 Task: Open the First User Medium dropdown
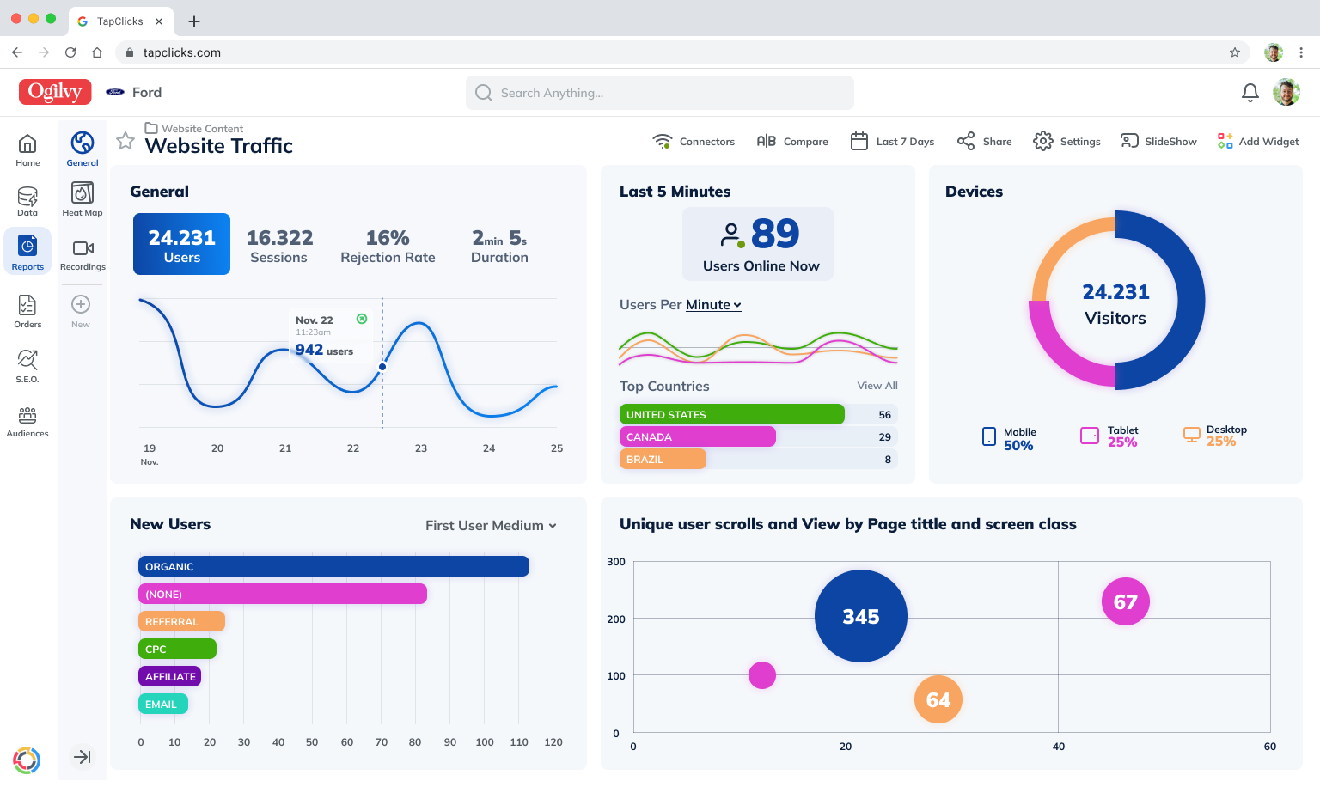[x=491, y=526]
